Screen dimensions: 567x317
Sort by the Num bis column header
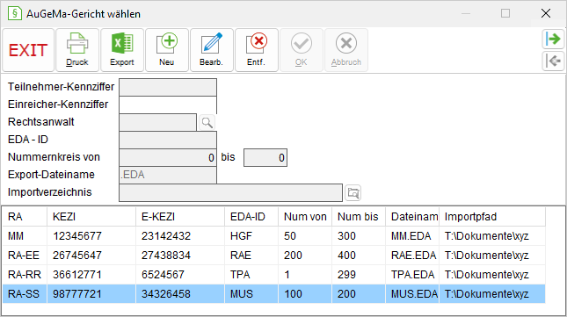click(359, 217)
